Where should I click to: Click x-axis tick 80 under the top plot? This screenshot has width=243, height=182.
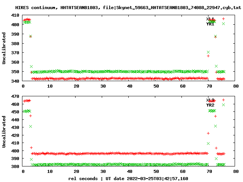[x=236, y=86]
